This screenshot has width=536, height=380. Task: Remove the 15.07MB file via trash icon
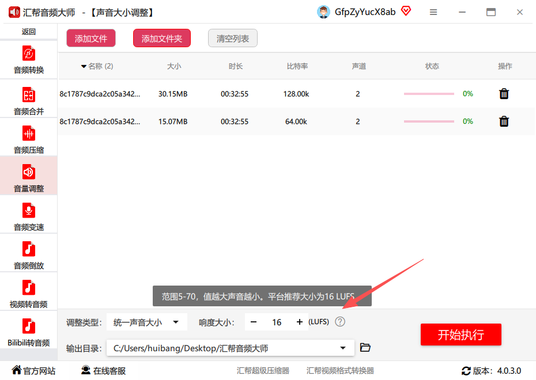coord(504,121)
